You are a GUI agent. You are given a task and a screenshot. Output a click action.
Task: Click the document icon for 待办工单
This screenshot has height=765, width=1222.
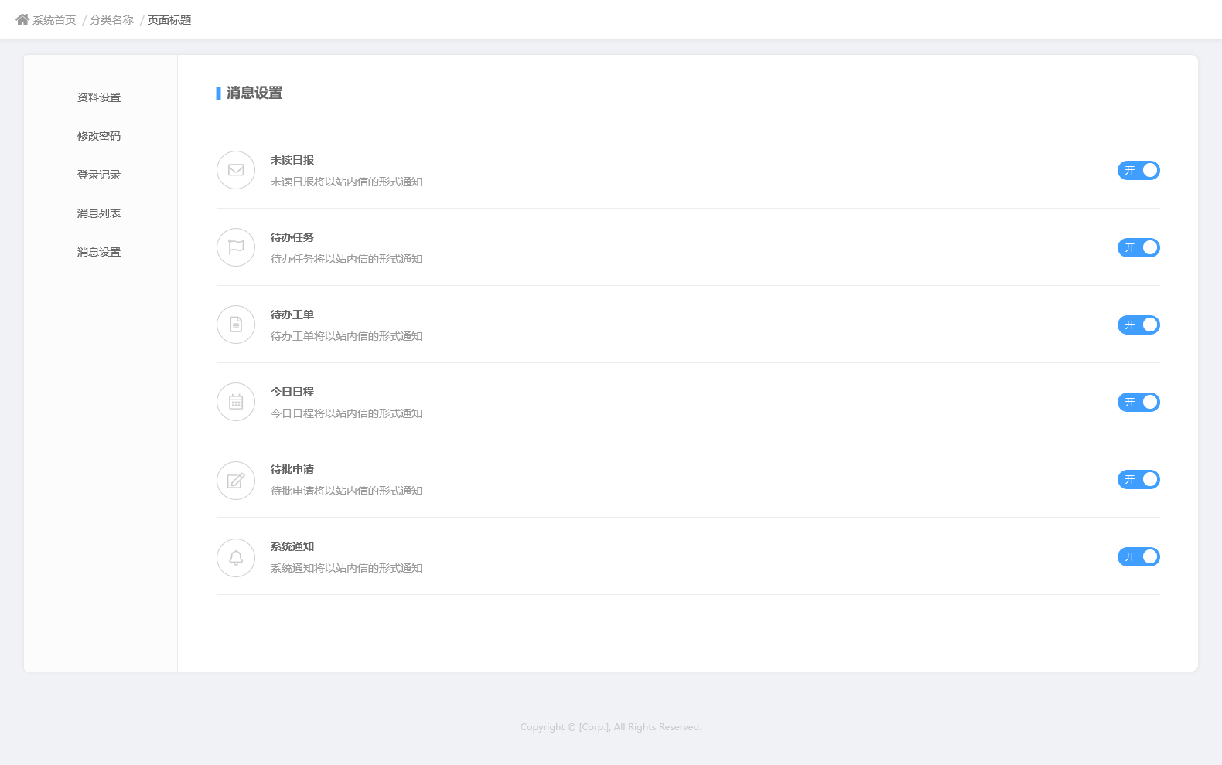(236, 325)
